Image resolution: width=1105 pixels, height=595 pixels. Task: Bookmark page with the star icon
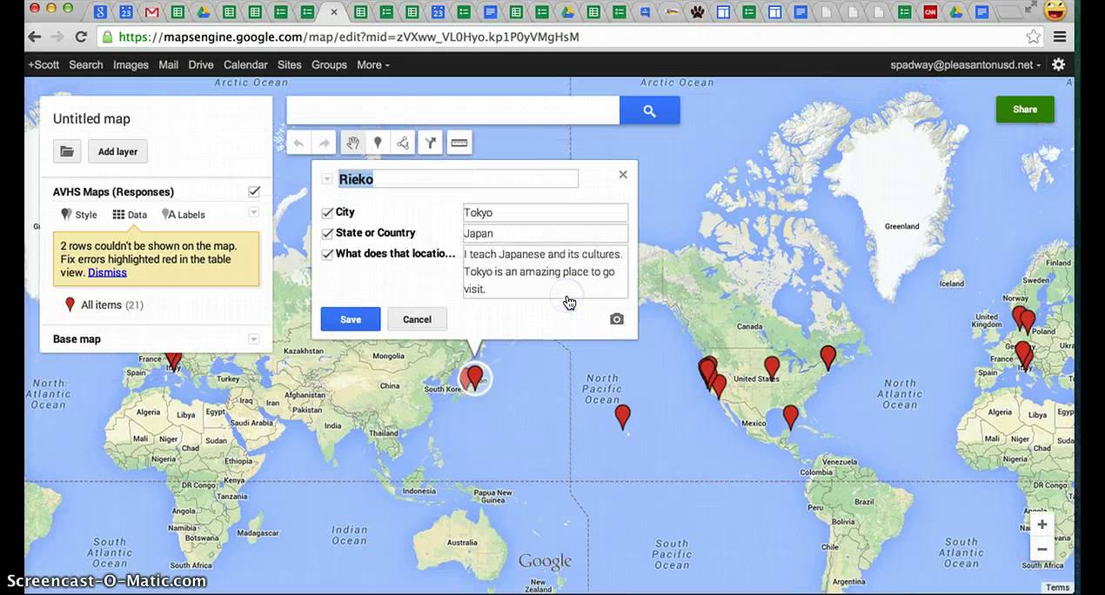pyautogui.click(x=1033, y=37)
